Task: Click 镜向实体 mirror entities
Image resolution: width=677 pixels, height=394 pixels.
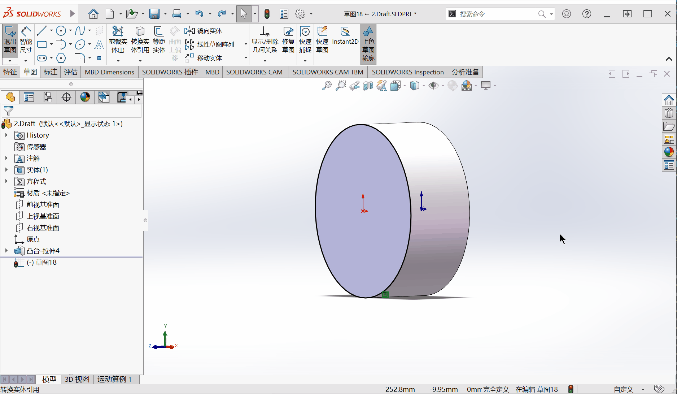Action: 203,31
